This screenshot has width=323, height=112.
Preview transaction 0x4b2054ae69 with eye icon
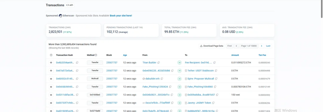pos(51,63)
